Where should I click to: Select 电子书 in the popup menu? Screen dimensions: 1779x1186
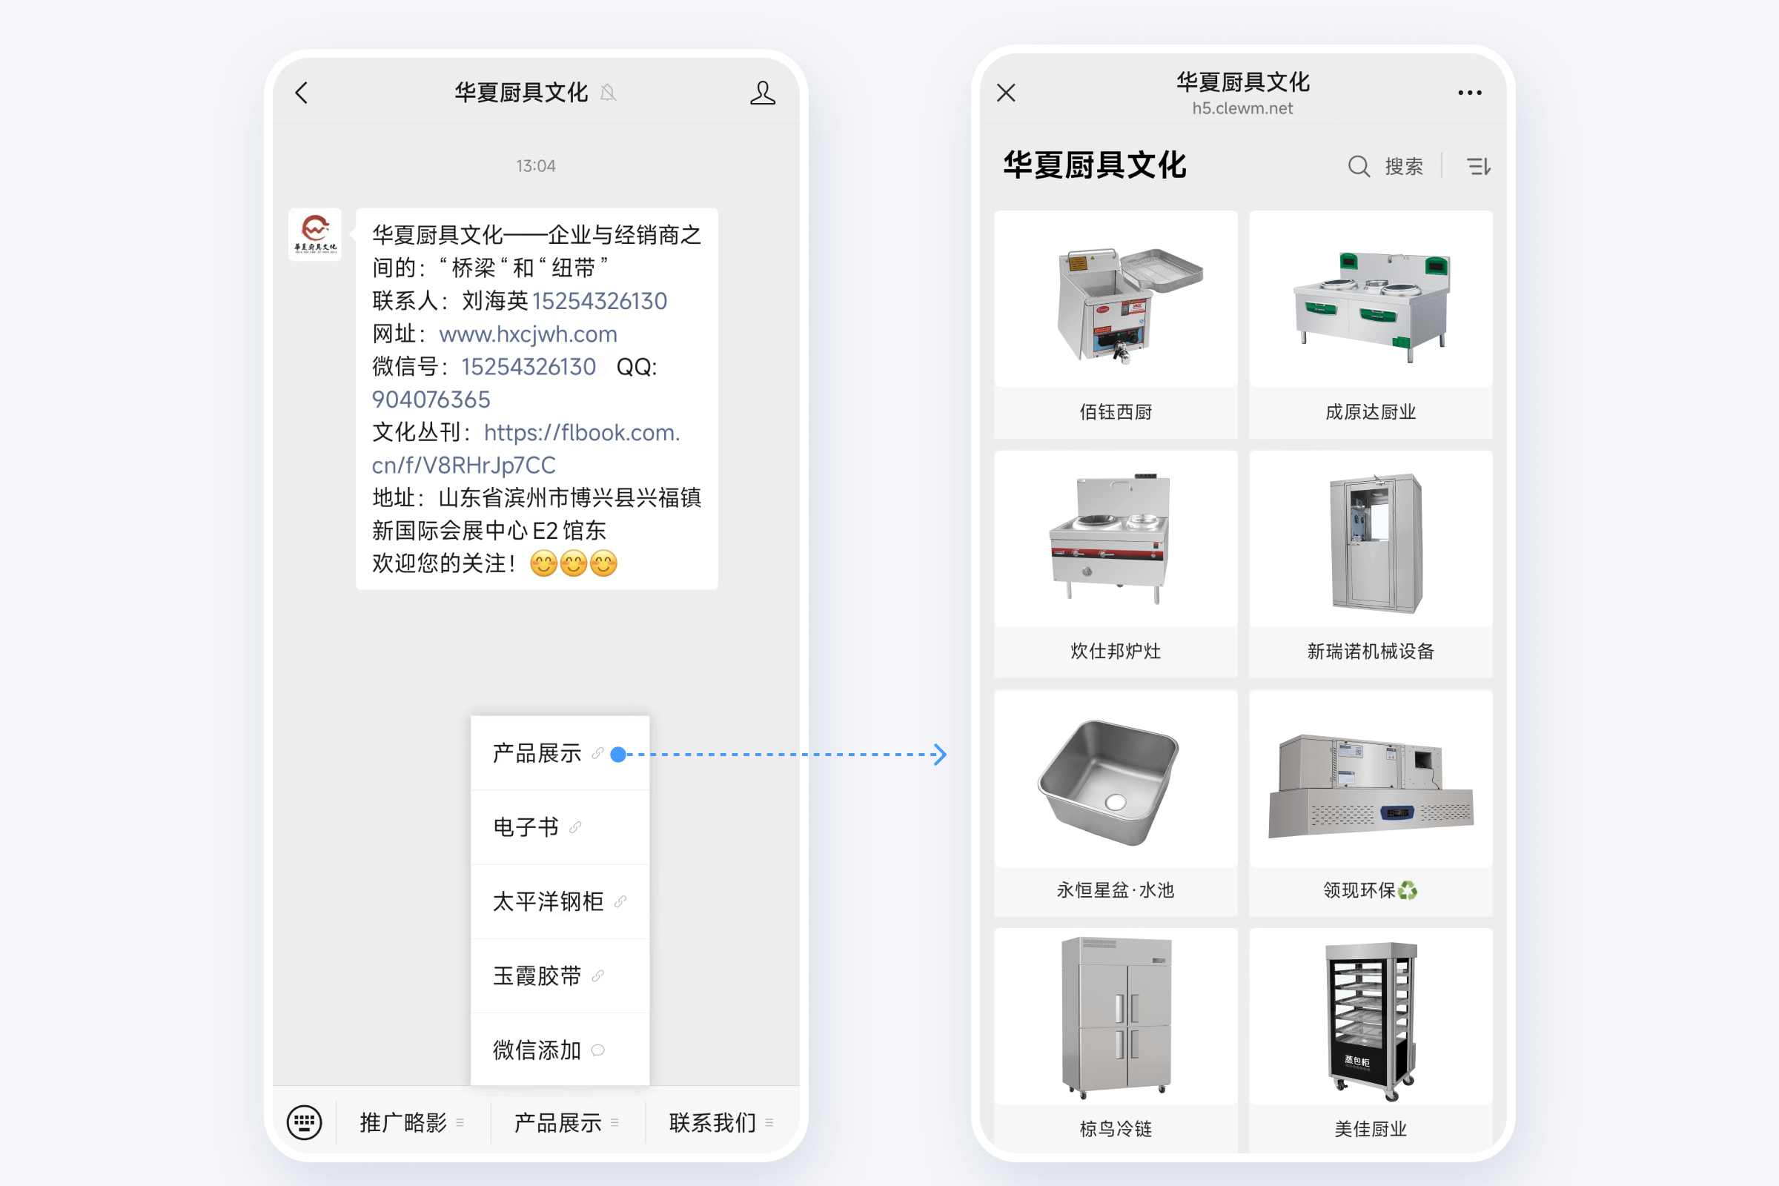560,827
